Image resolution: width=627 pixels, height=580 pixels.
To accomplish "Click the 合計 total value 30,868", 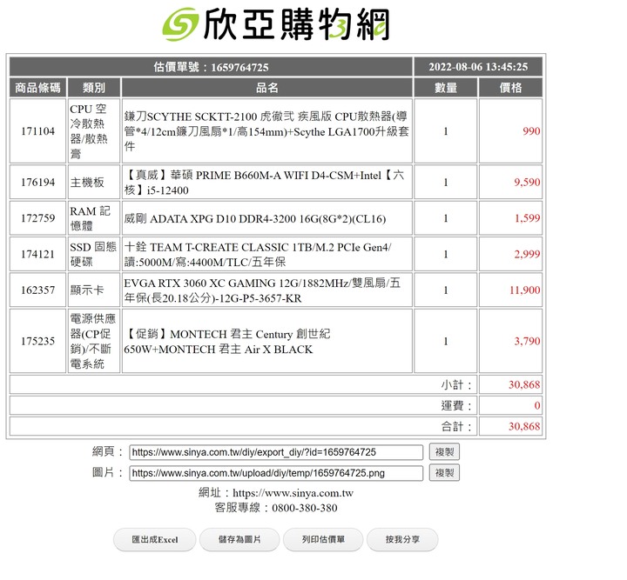I will (524, 426).
